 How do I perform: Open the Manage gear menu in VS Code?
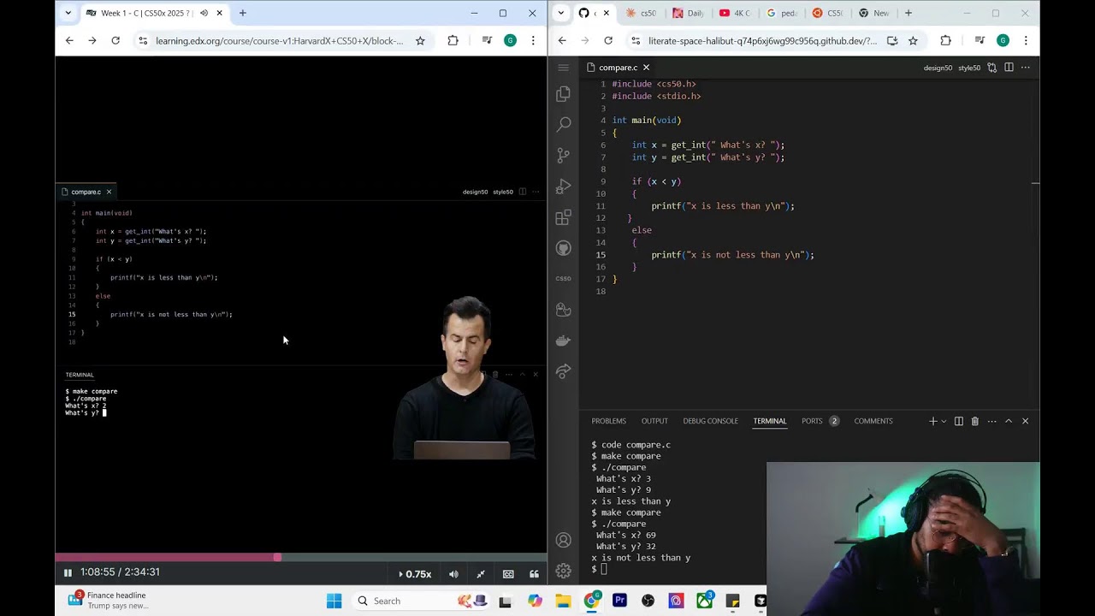[x=563, y=571]
